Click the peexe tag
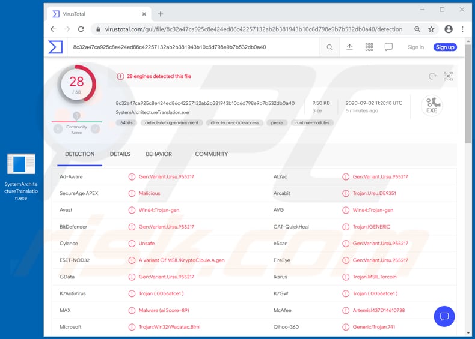Viewport: 475px width, 339px height. coord(277,123)
